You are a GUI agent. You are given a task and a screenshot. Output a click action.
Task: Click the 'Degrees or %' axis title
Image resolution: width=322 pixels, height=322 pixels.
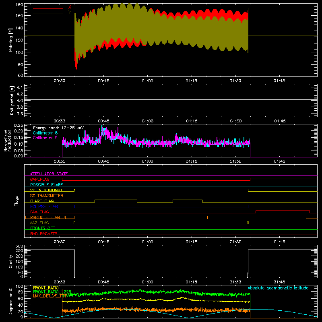pos(11,301)
